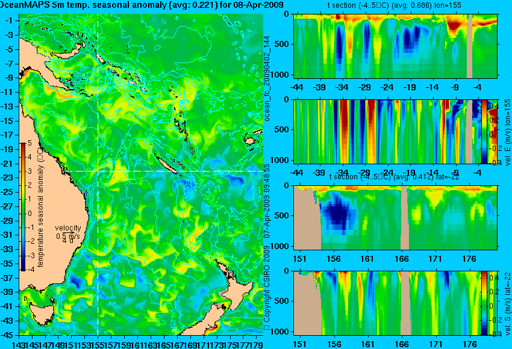
Task: Click the '0.5 m/s' velocity scale text
Action: pyautogui.click(x=68, y=236)
